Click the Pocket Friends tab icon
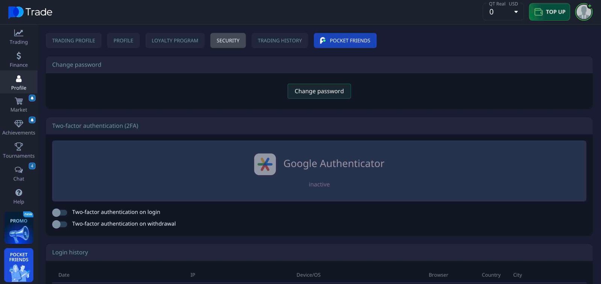Screen dimensions: 601x284 323,41
